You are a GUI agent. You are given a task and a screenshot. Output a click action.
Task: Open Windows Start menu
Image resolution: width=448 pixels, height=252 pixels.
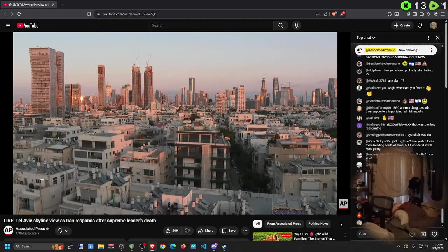[x=7, y=246]
